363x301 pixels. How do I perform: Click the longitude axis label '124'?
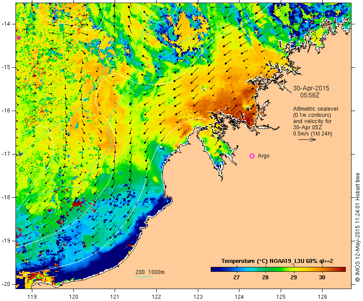(x=239, y=297)
